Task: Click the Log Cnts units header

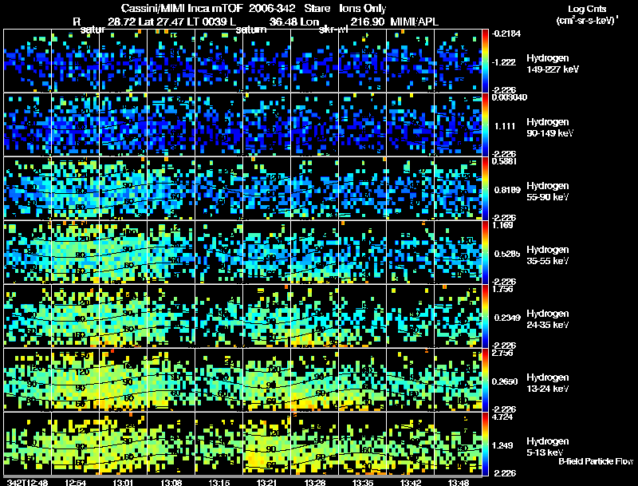Action: pyautogui.click(x=587, y=14)
